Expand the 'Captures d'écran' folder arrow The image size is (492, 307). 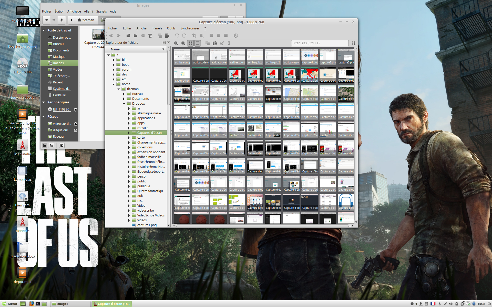[129, 133]
